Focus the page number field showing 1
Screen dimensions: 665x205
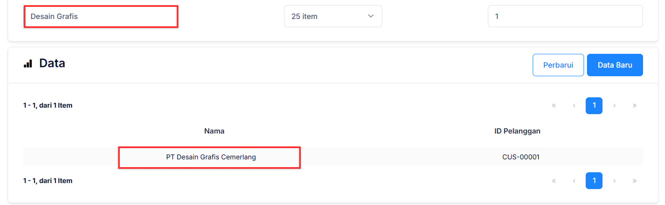point(565,16)
